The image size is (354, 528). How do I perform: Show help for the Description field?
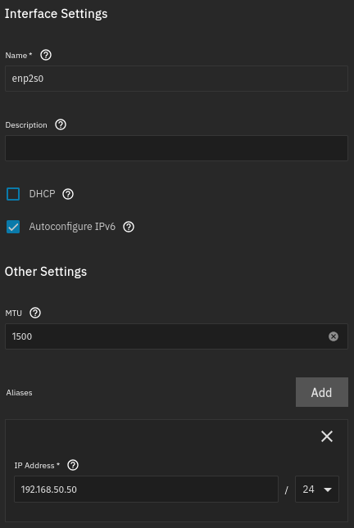[x=61, y=124]
